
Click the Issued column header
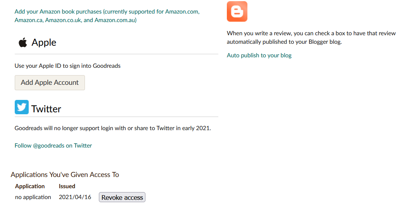point(67,186)
